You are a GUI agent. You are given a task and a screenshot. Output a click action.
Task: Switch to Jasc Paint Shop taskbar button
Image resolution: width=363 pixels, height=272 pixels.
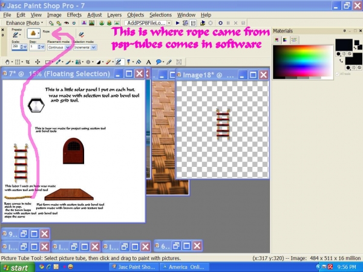click(x=134, y=267)
